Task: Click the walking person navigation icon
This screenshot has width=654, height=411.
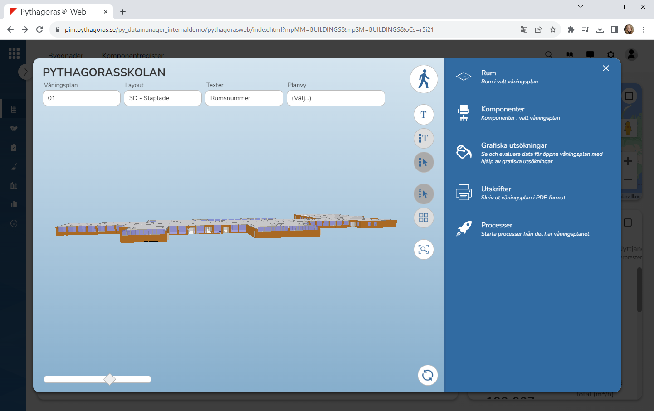Action: 424,79
